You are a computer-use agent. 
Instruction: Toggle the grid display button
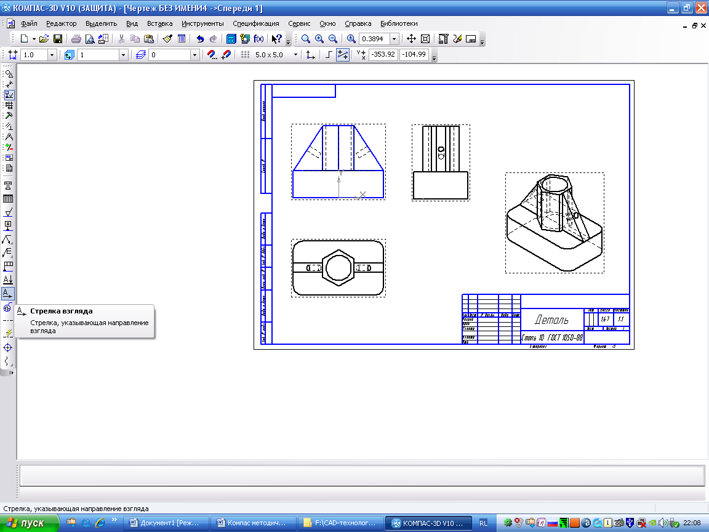pos(245,55)
